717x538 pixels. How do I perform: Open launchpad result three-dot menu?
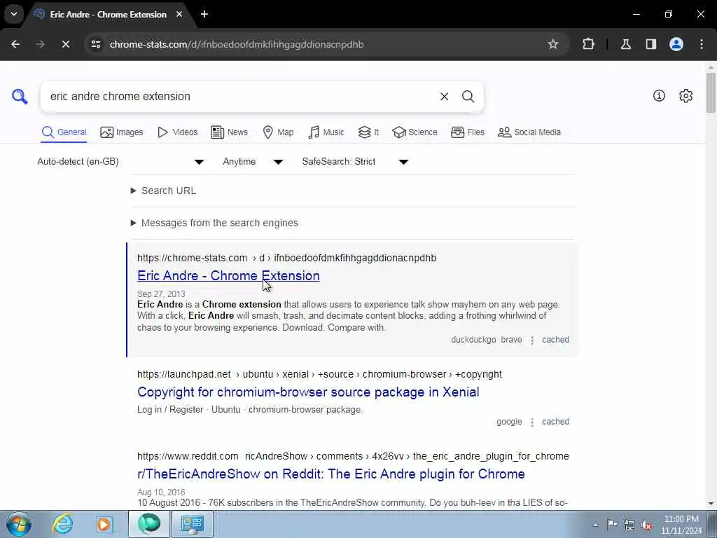(x=532, y=422)
